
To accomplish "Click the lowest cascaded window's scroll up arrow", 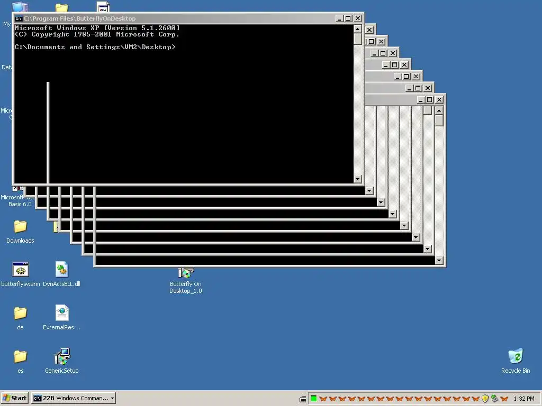I will tap(439, 110).
